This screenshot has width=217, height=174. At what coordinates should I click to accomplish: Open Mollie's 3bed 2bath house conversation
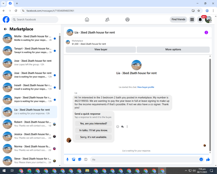[x=29, y=39]
